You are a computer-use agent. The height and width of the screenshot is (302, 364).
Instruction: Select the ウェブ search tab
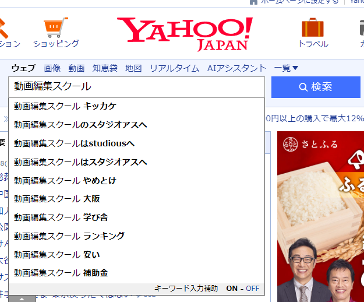pos(24,68)
